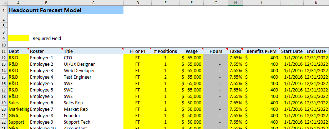Select the wage cell for CTO
The height and width of the screenshot is (129, 329).
[x=191, y=58]
